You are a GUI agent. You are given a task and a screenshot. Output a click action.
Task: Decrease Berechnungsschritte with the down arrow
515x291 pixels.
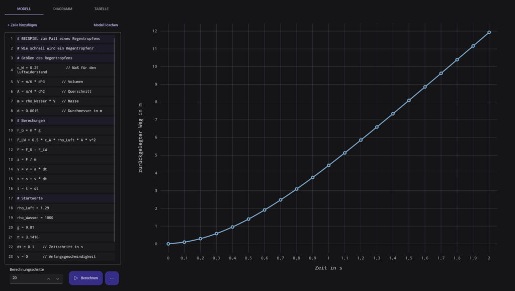58,278
